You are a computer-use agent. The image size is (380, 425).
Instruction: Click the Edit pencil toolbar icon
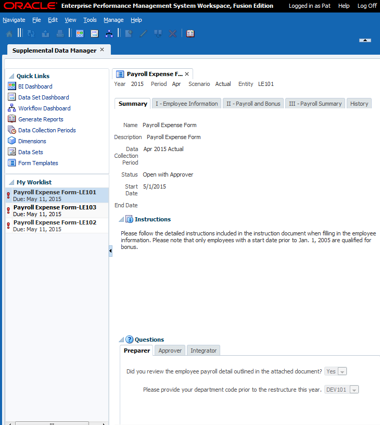tap(143, 34)
